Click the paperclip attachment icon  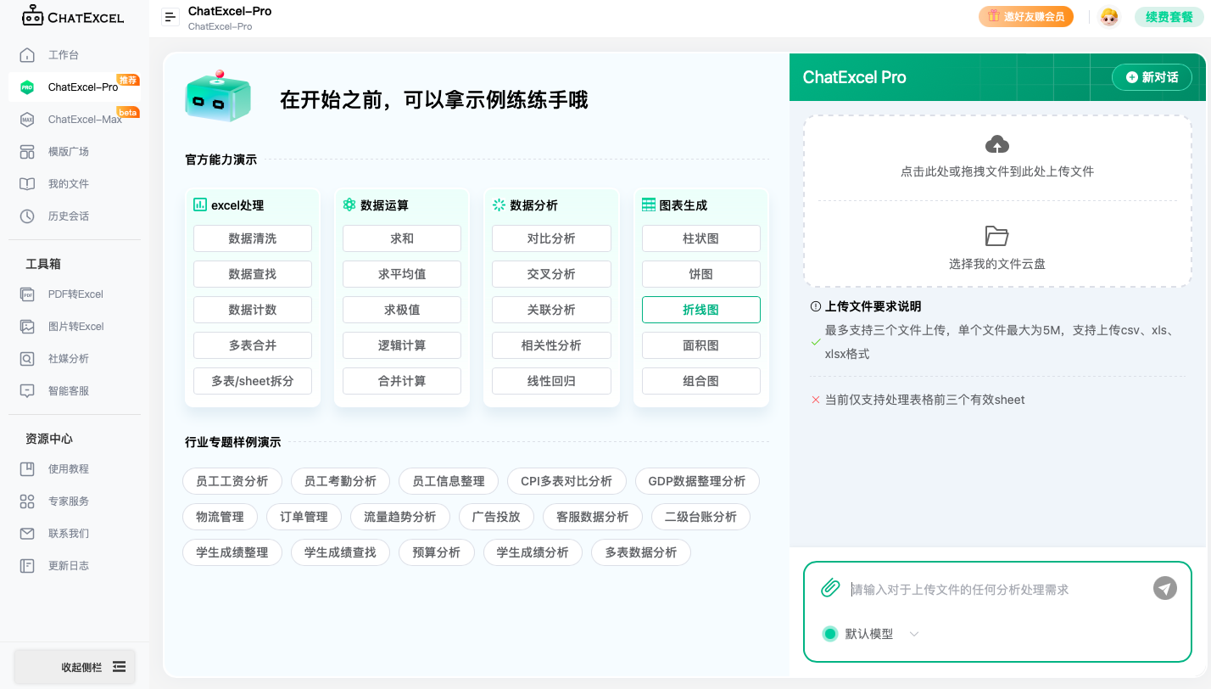pos(830,588)
